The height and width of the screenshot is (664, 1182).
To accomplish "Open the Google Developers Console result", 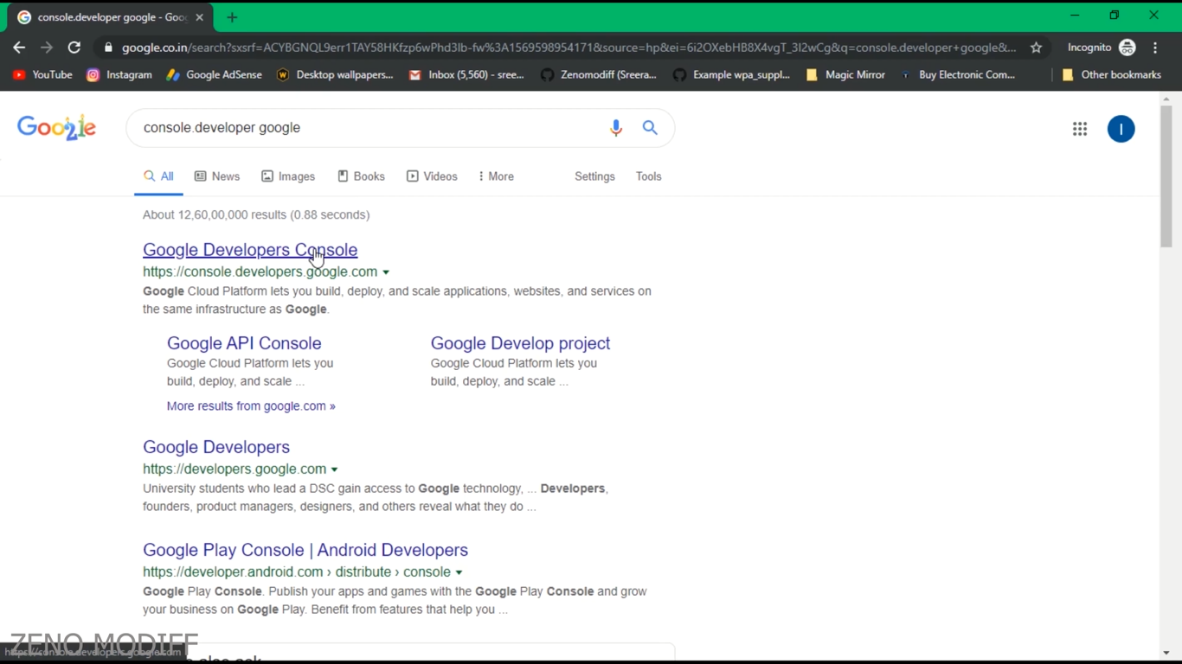I will point(250,250).
